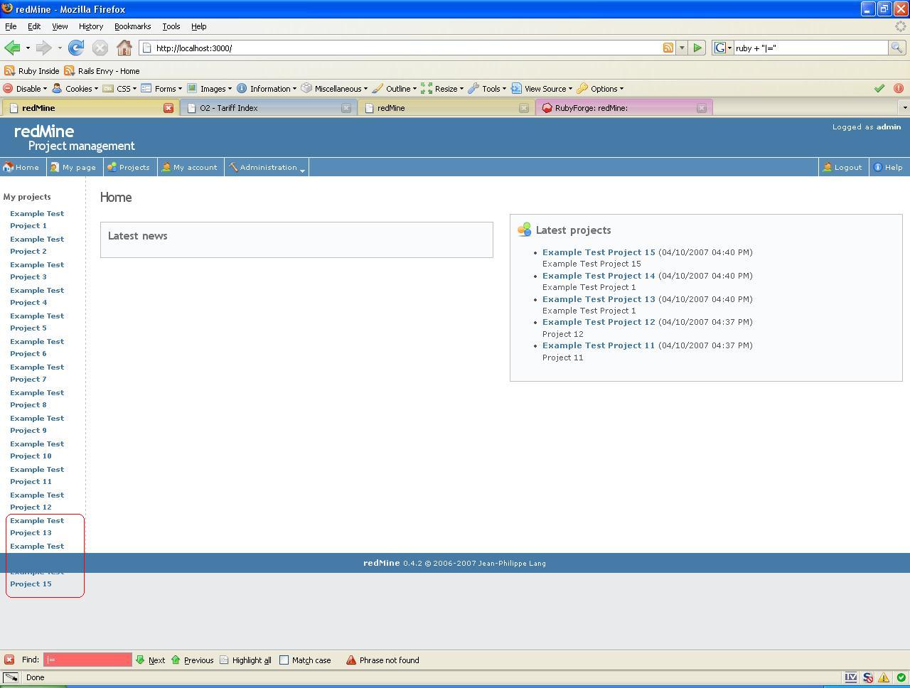Open the address bar history dropdown
The image size is (910, 688).
point(682,48)
